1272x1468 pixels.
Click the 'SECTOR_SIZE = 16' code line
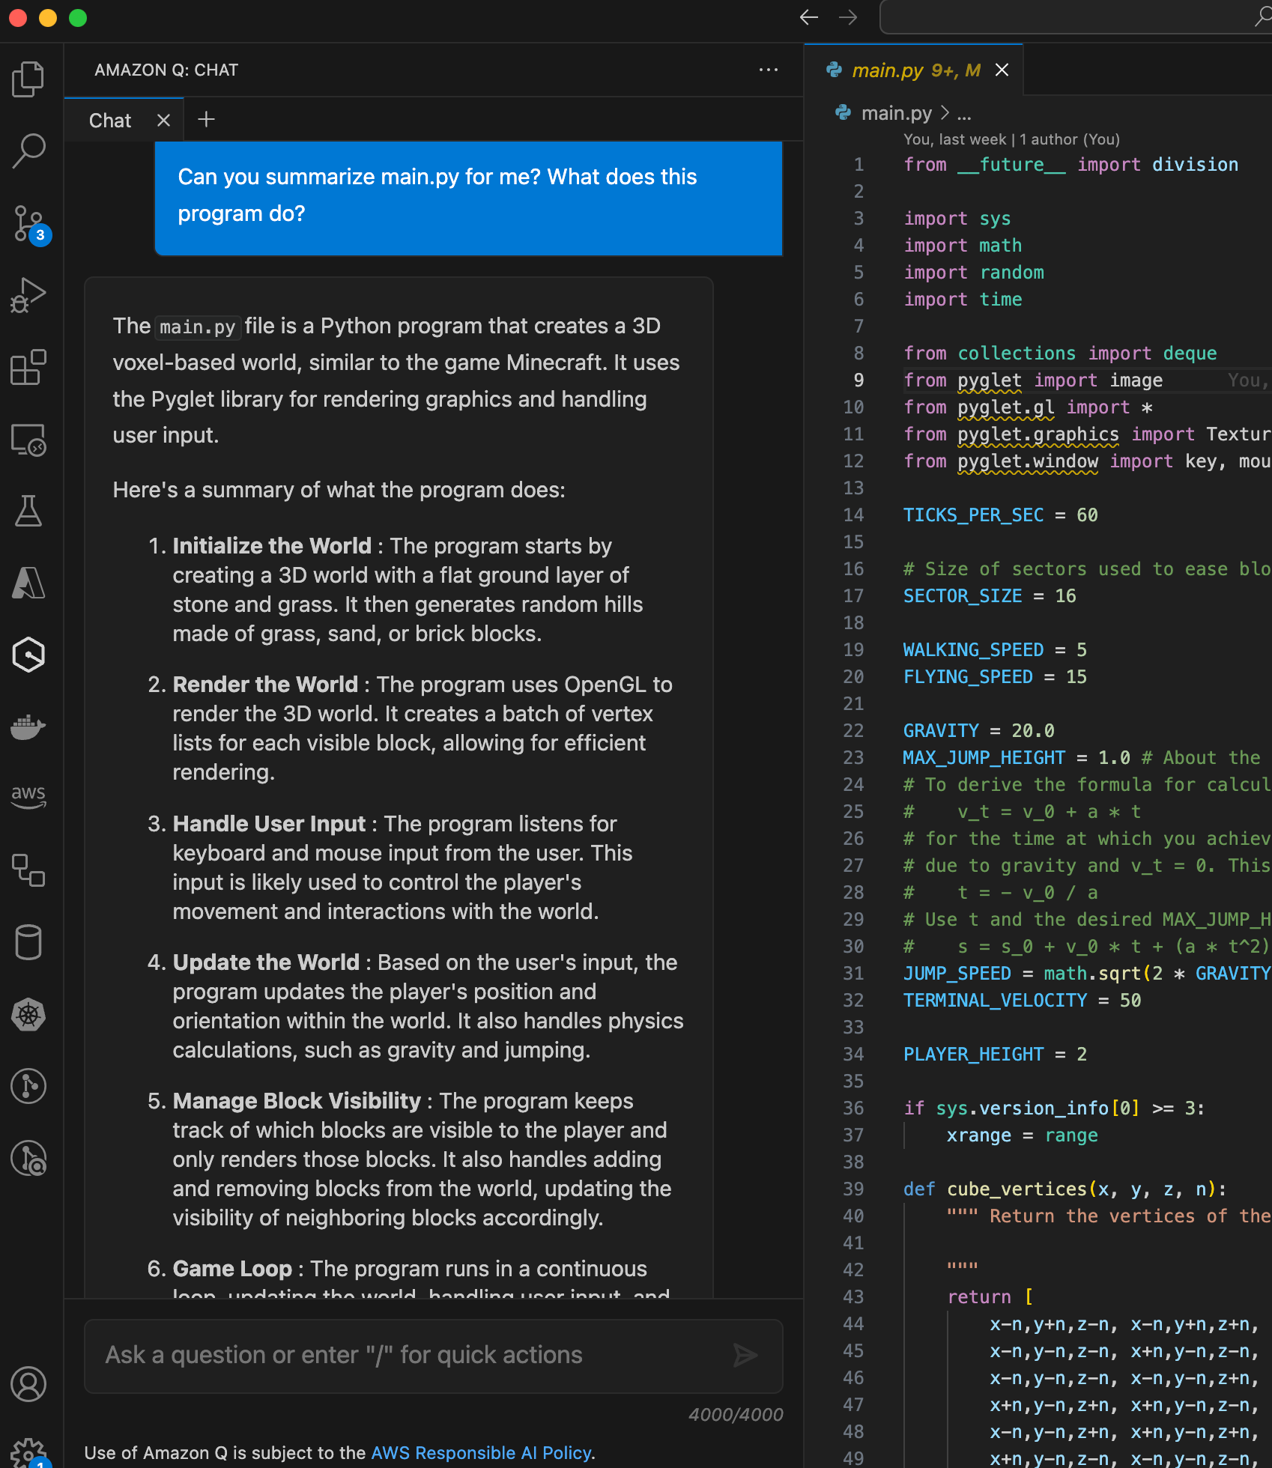[990, 596]
